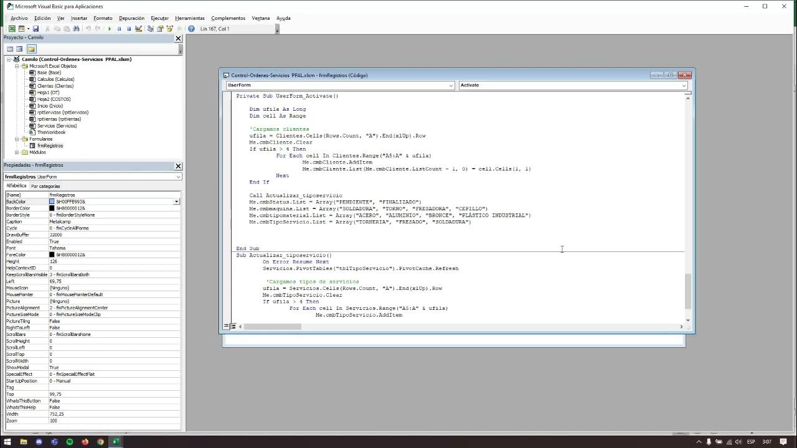Click the BorderColor black swatch

(52, 208)
